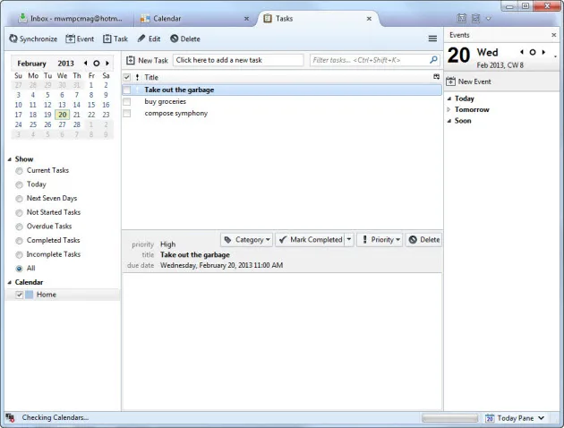Switch to tasks view icon in tab bar
The width and height of the screenshot is (564, 428).
click(475, 18)
